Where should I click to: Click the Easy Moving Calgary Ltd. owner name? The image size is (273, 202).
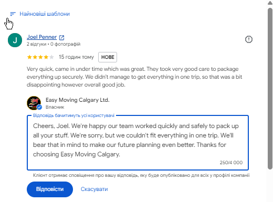point(78,100)
